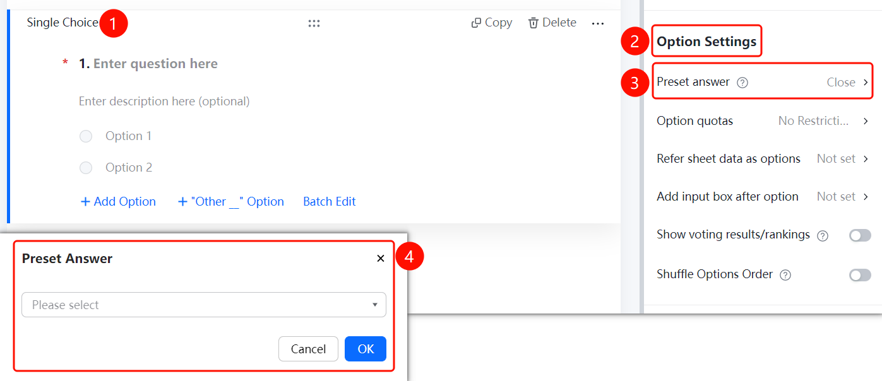Expand Refer sheet data as options
The height and width of the screenshot is (381, 882).
click(763, 158)
